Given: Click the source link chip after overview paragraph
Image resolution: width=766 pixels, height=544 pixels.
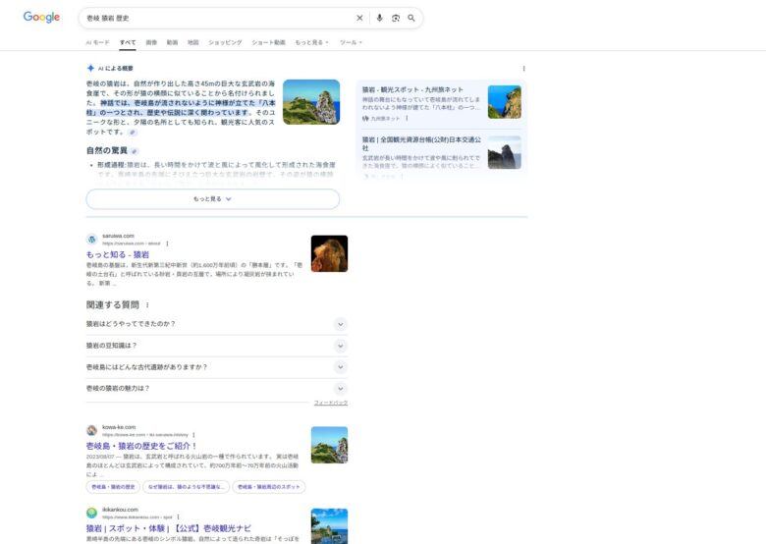Looking at the screenshot, I should (133, 133).
